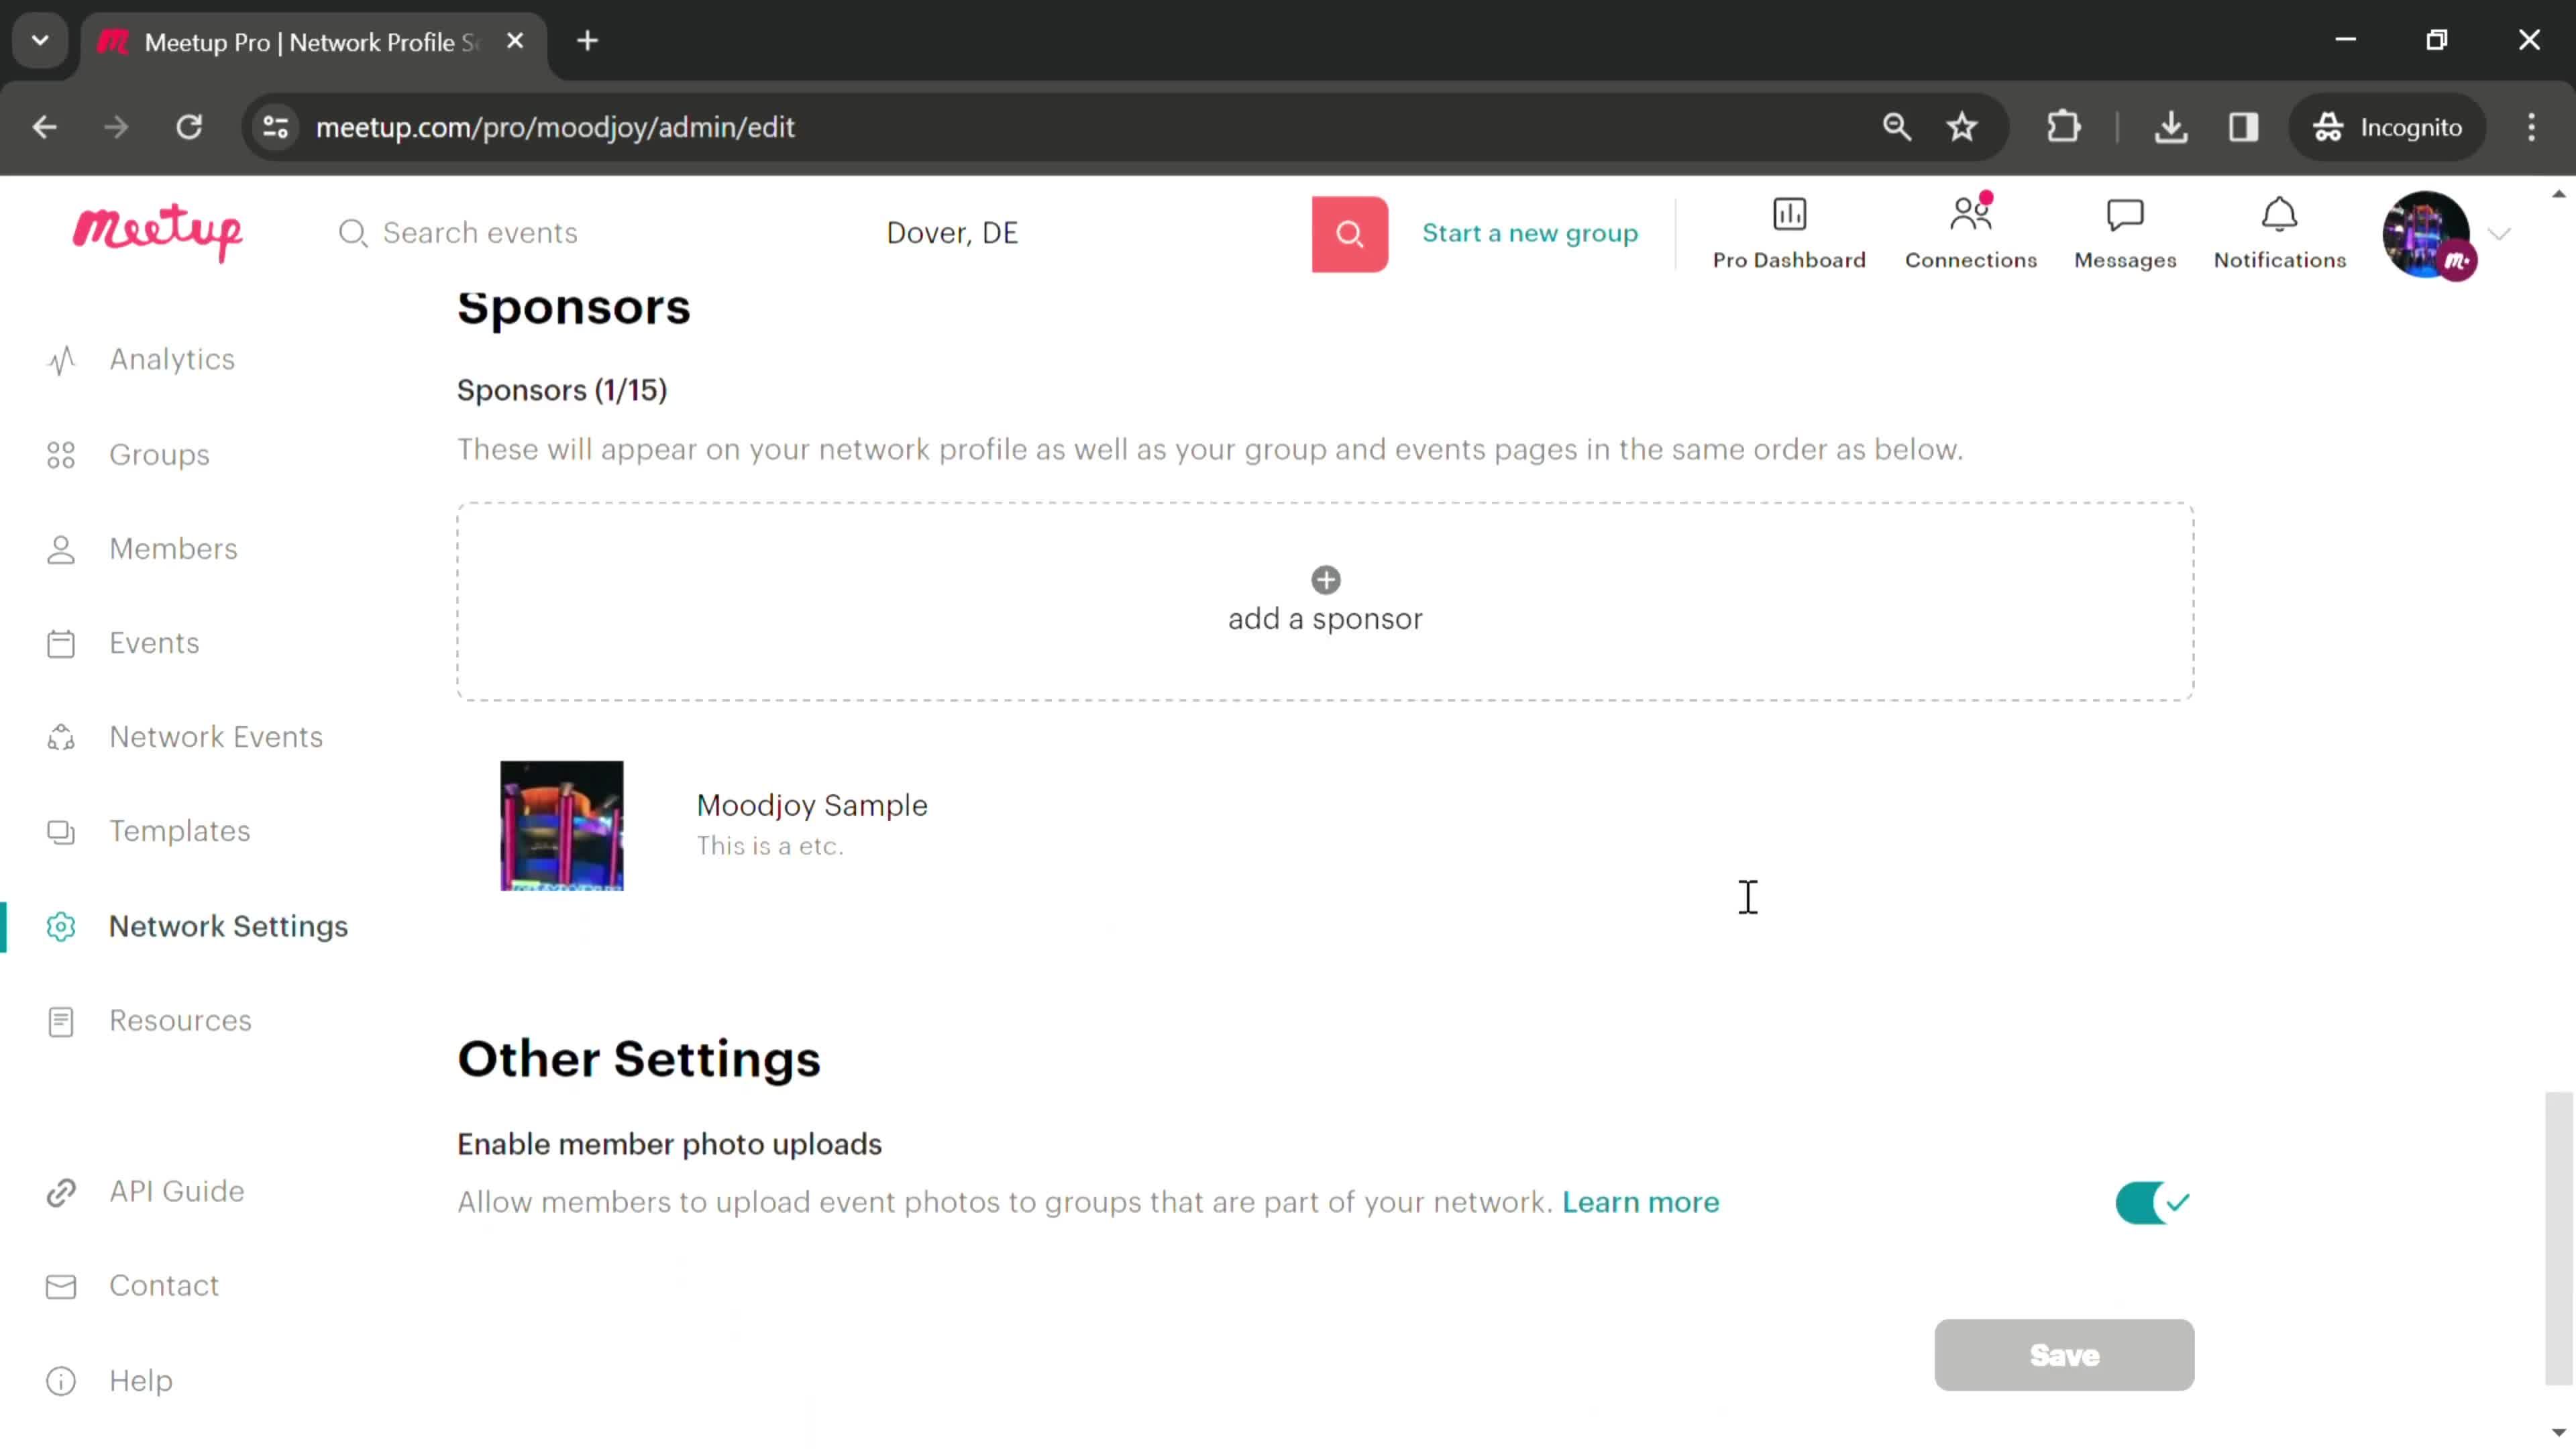Screen dimensions: 2576x1449
Task: Open Network Settings page
Action: (228, 925)
